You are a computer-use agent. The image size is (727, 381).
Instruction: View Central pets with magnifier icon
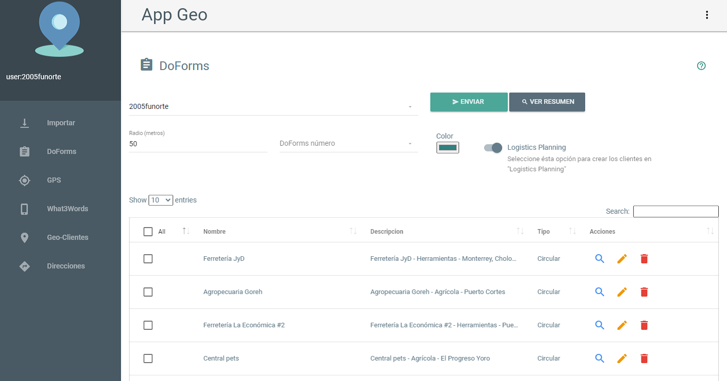point(600,358)
